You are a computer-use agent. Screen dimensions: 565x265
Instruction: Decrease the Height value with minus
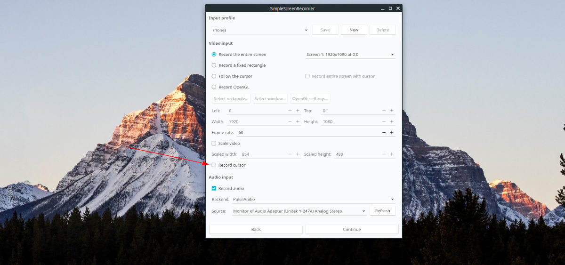(384, 121)
